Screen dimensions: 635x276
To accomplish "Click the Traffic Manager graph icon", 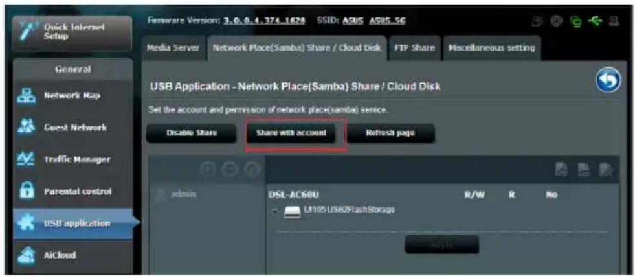I will [x=25, y=159].
